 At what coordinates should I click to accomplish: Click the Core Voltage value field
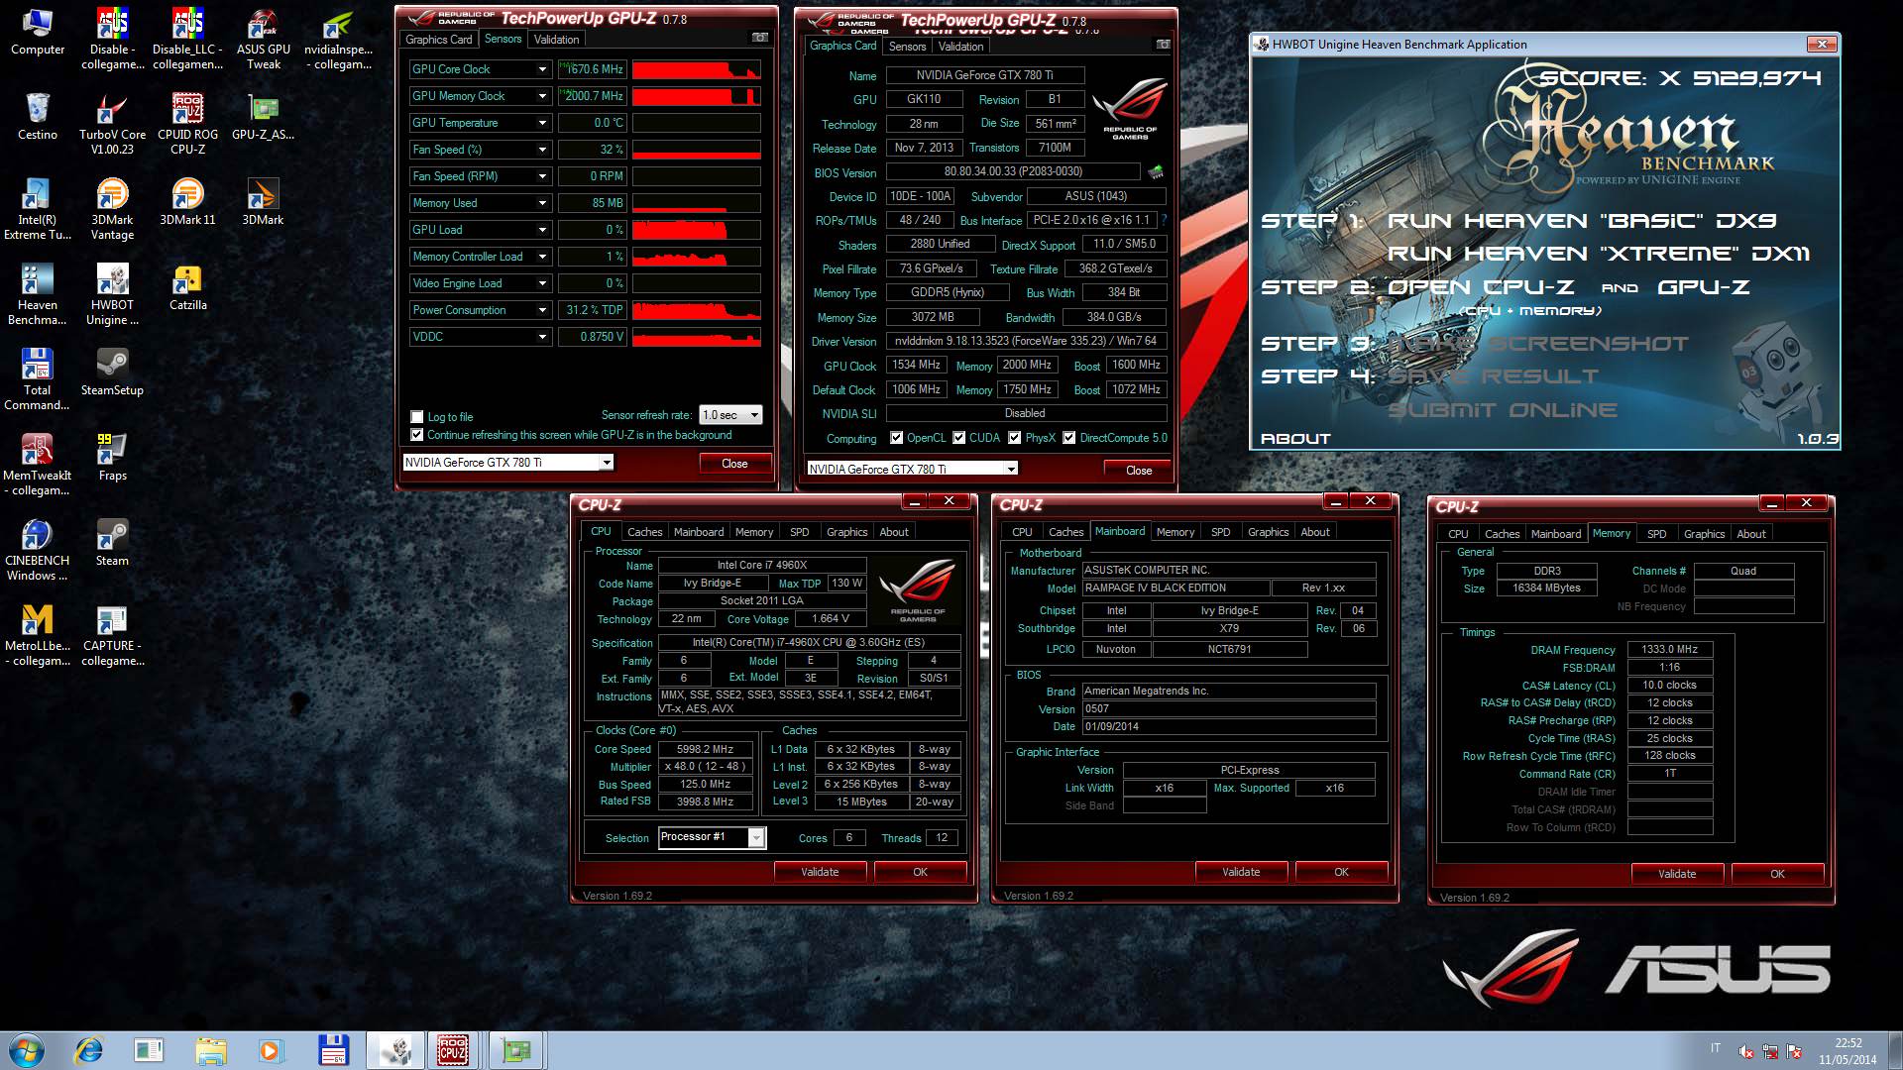[831, 618]
